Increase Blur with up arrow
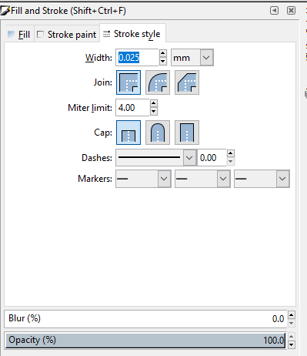Screen dimensions: 307x356 (x=292, y=314)
